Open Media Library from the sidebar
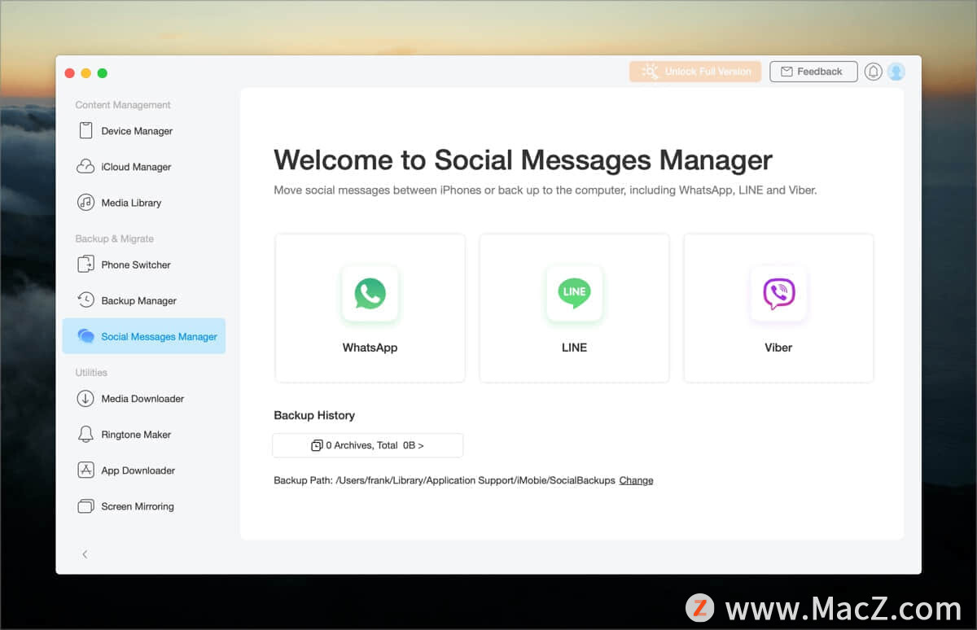 pos(144,203)
